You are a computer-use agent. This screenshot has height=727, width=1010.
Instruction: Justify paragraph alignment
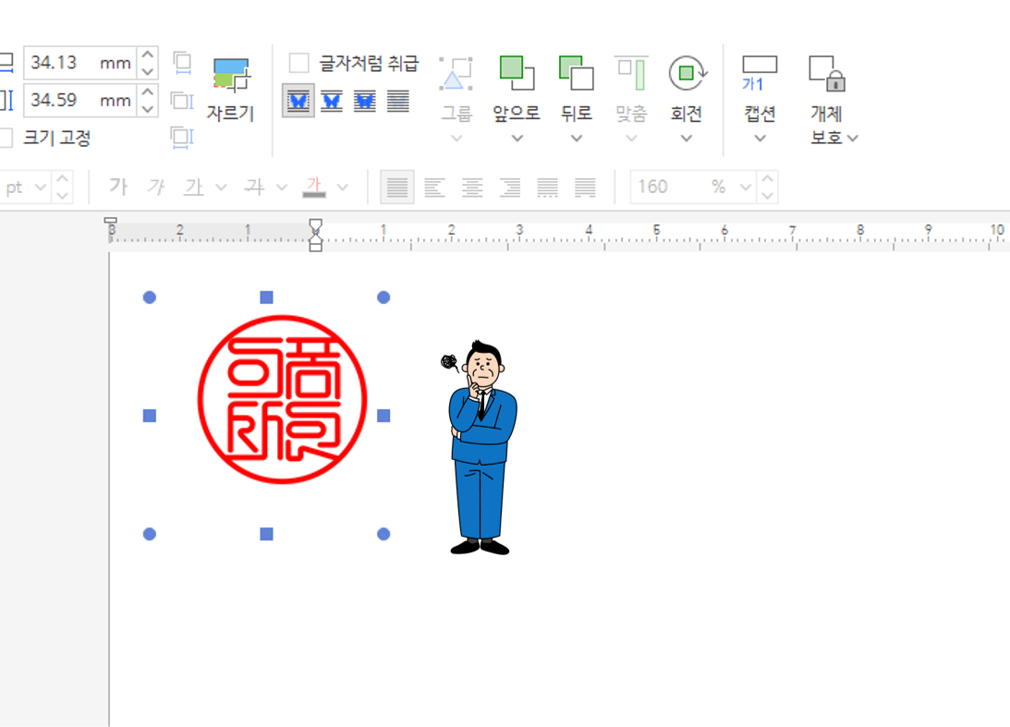click(x=396, y=188)
